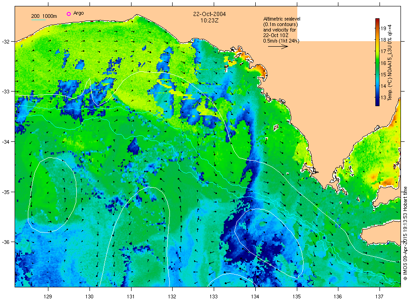This screenshot has width=411, height=302.
Task: Click the Argo legend label
Action: [79, 13]
